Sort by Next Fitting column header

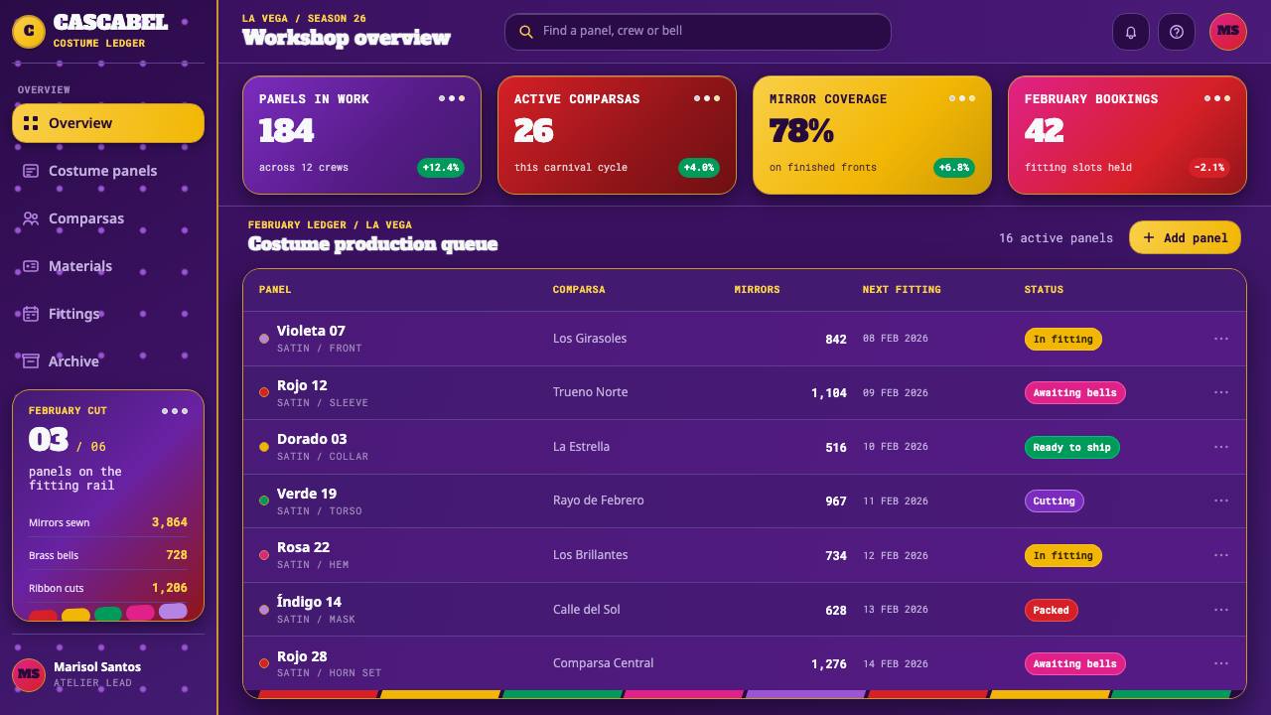click(x=902, y=290)
